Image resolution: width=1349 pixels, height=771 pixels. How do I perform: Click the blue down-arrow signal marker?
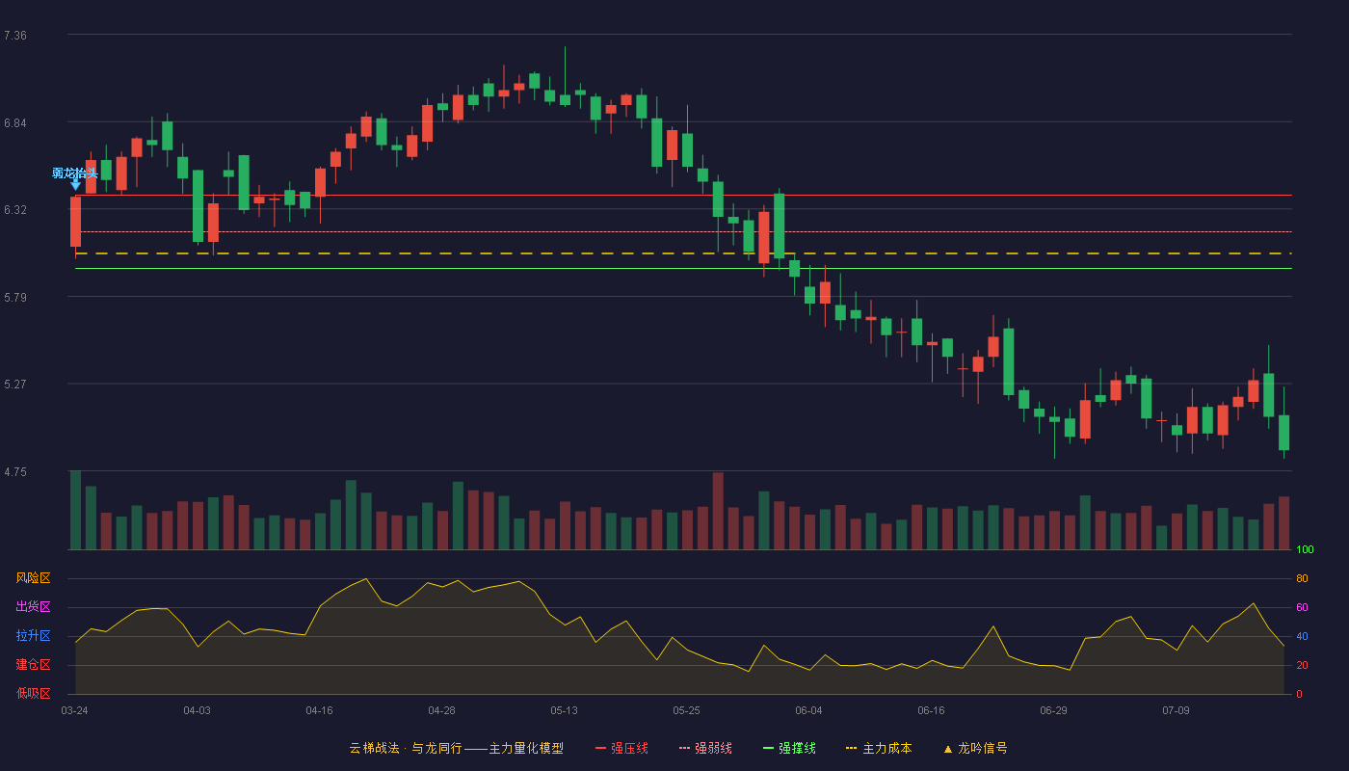(x=75, y=182)
